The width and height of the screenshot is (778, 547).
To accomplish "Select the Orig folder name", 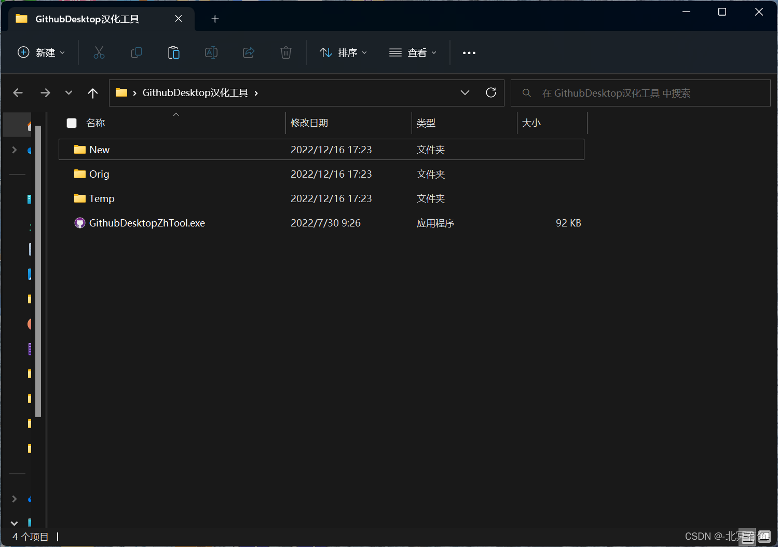I will point(99,174).
